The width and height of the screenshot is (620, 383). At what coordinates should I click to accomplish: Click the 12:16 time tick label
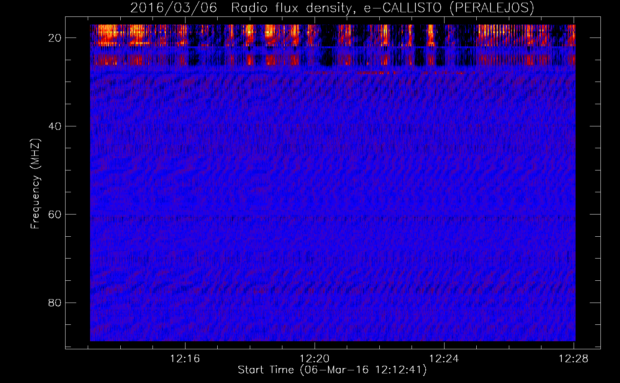185,359
